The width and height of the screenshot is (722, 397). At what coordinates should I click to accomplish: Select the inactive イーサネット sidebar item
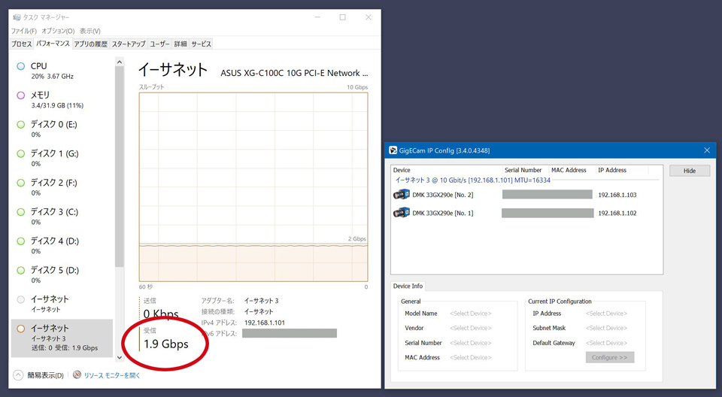click(62, 304)
